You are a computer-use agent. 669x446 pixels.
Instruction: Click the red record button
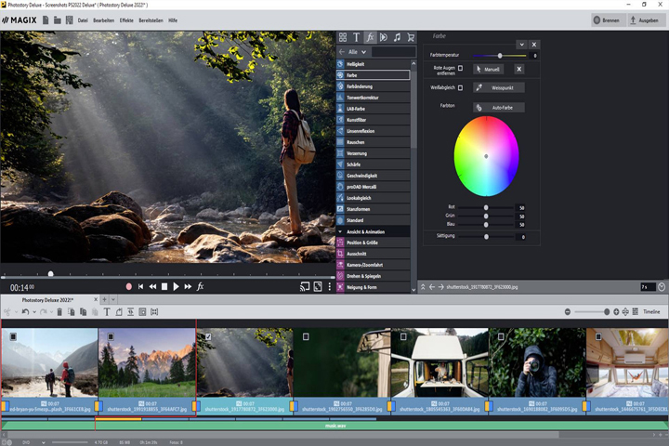(129, 287)
